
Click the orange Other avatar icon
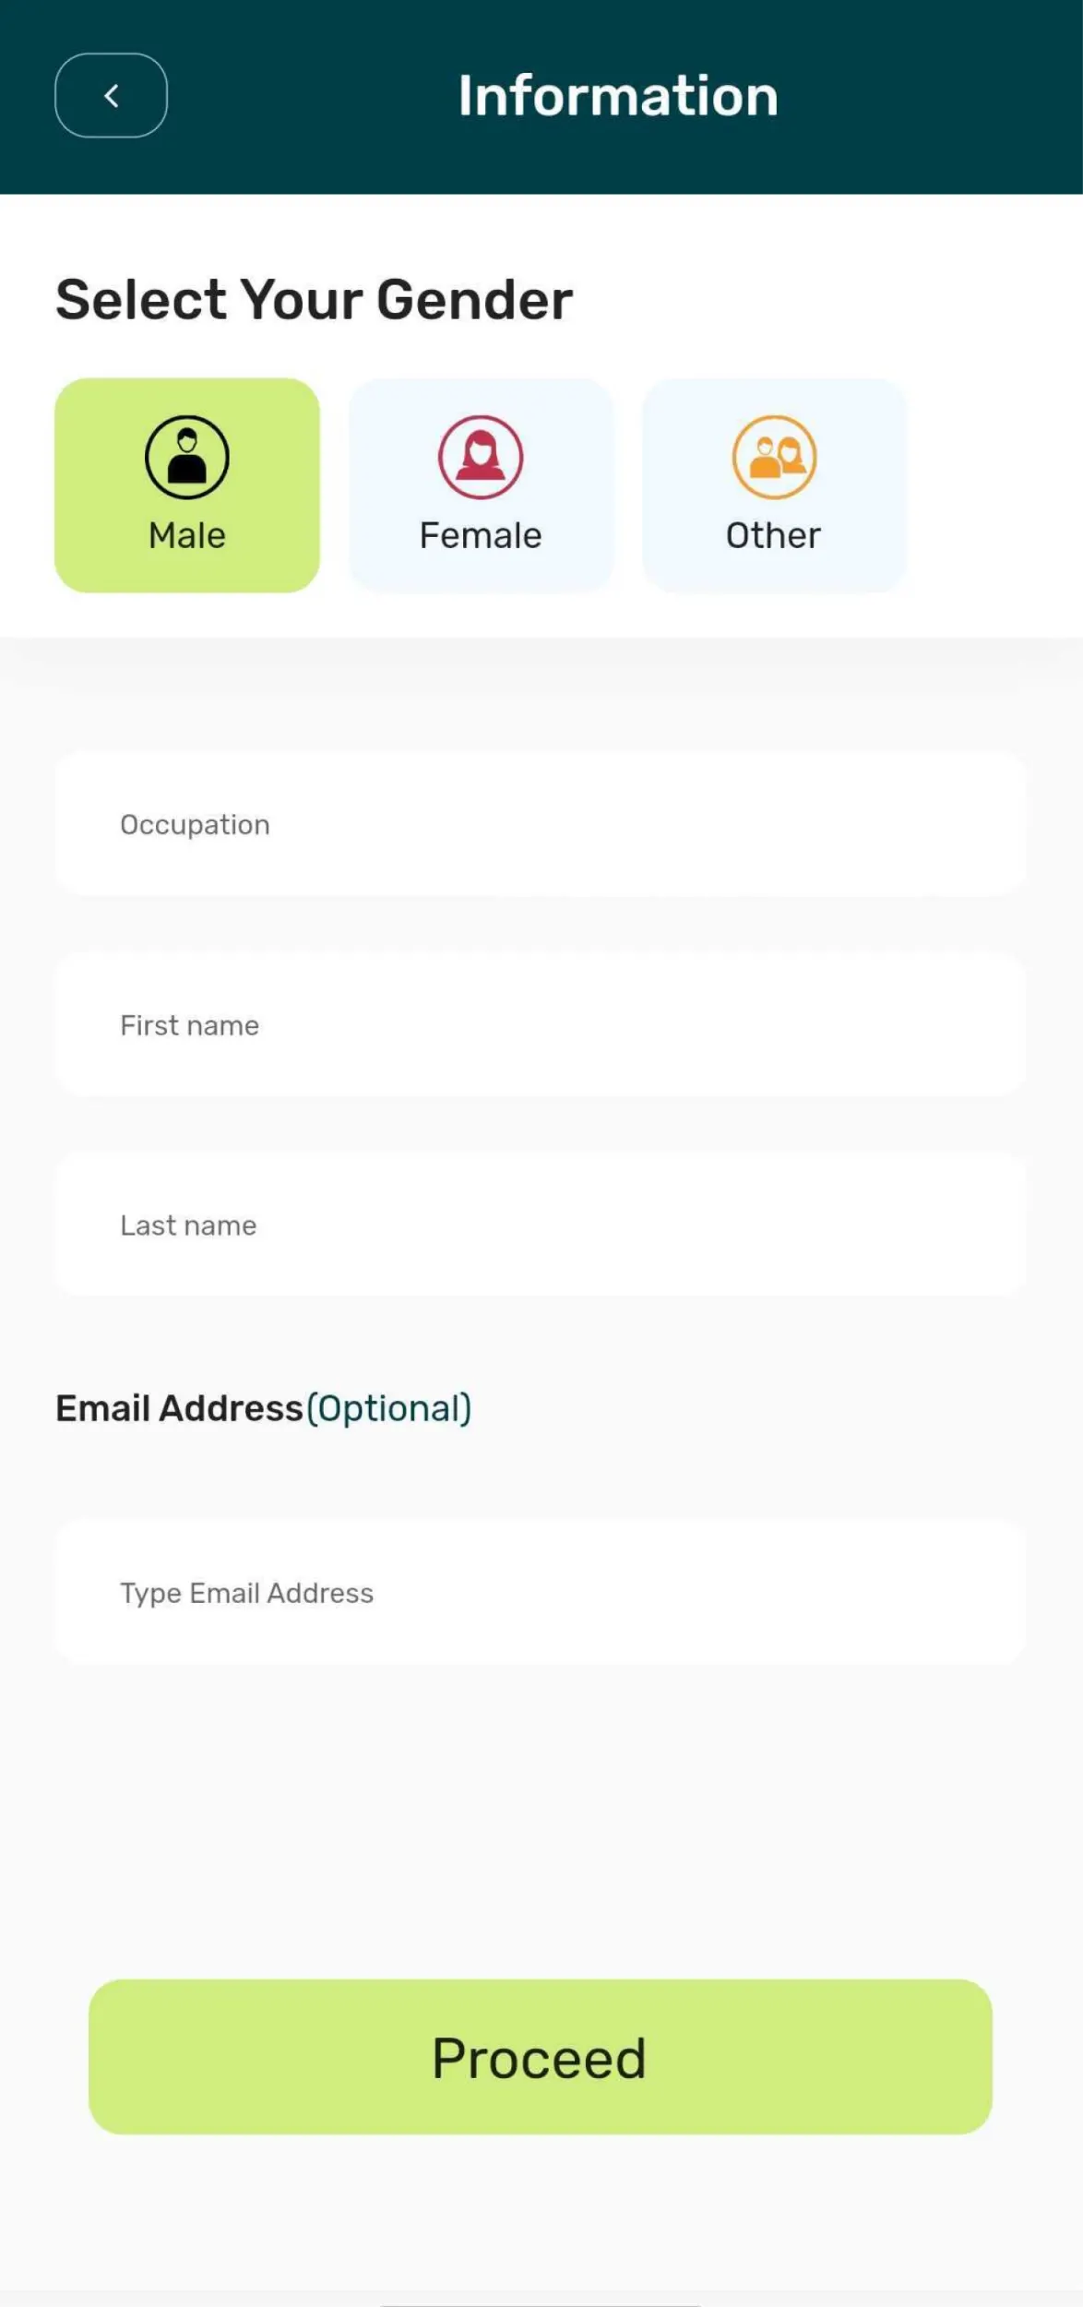[774, 457]
